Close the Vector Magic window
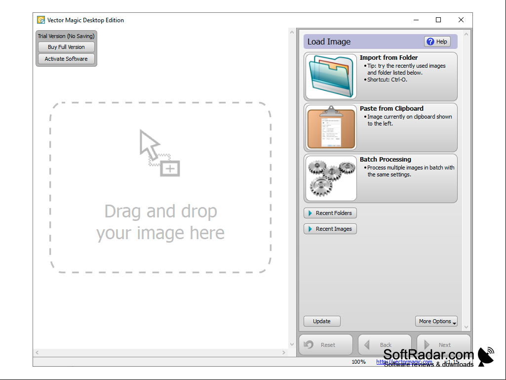506x380 pixels. pyautogui.click(x=461, y=20)
